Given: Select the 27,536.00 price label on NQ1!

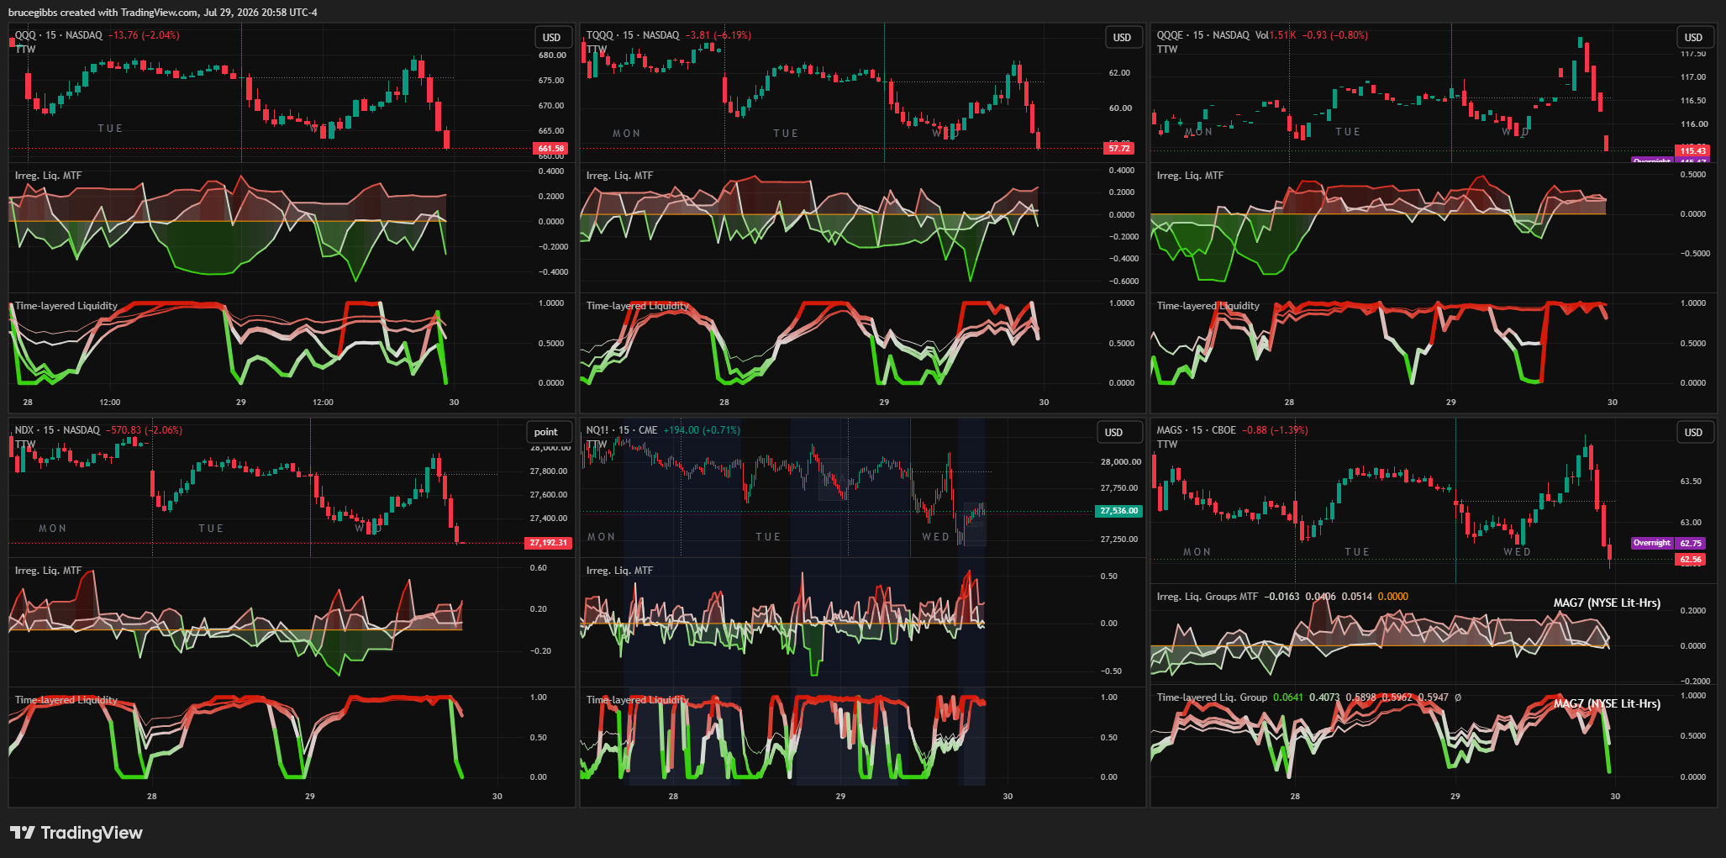Looking at the screenshot, I should tap(1119, 511).
